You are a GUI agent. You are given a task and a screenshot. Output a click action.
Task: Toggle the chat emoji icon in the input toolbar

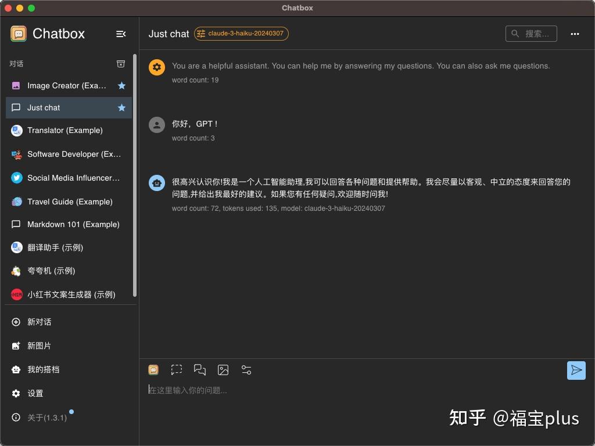point(153,370)
